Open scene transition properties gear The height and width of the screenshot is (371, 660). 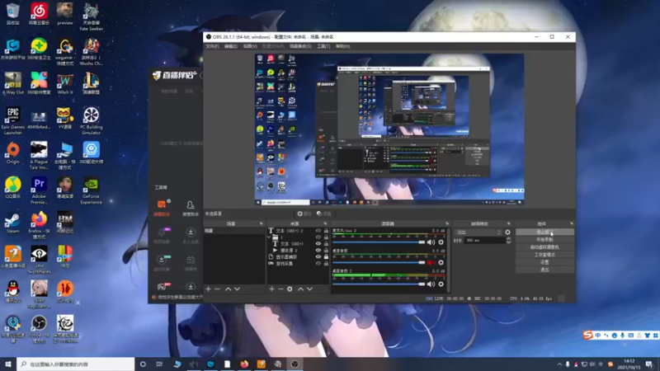pos(507,232)
